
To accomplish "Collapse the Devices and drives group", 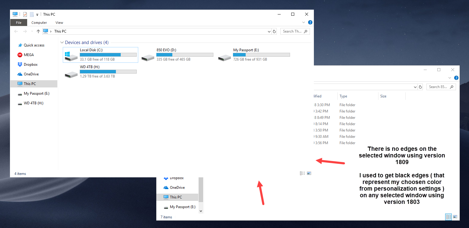I will [x=62, y=43].
